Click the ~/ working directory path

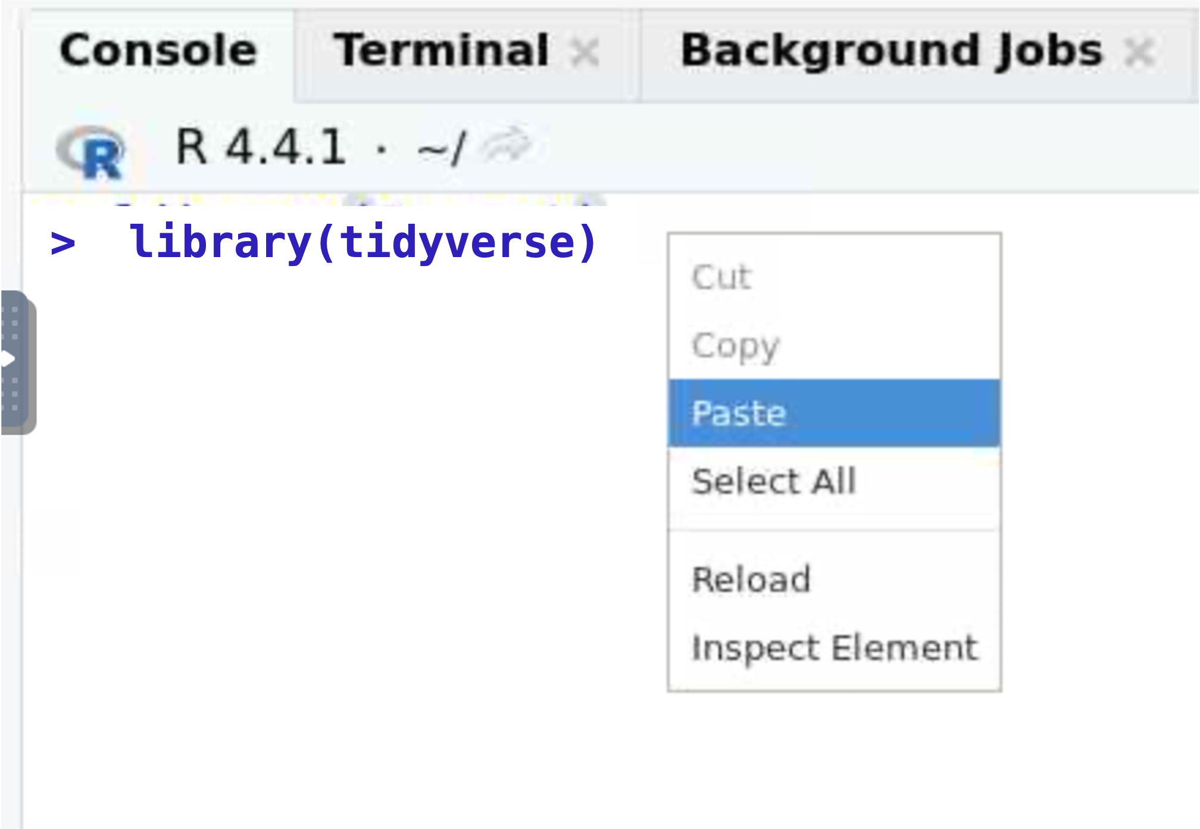440,148
